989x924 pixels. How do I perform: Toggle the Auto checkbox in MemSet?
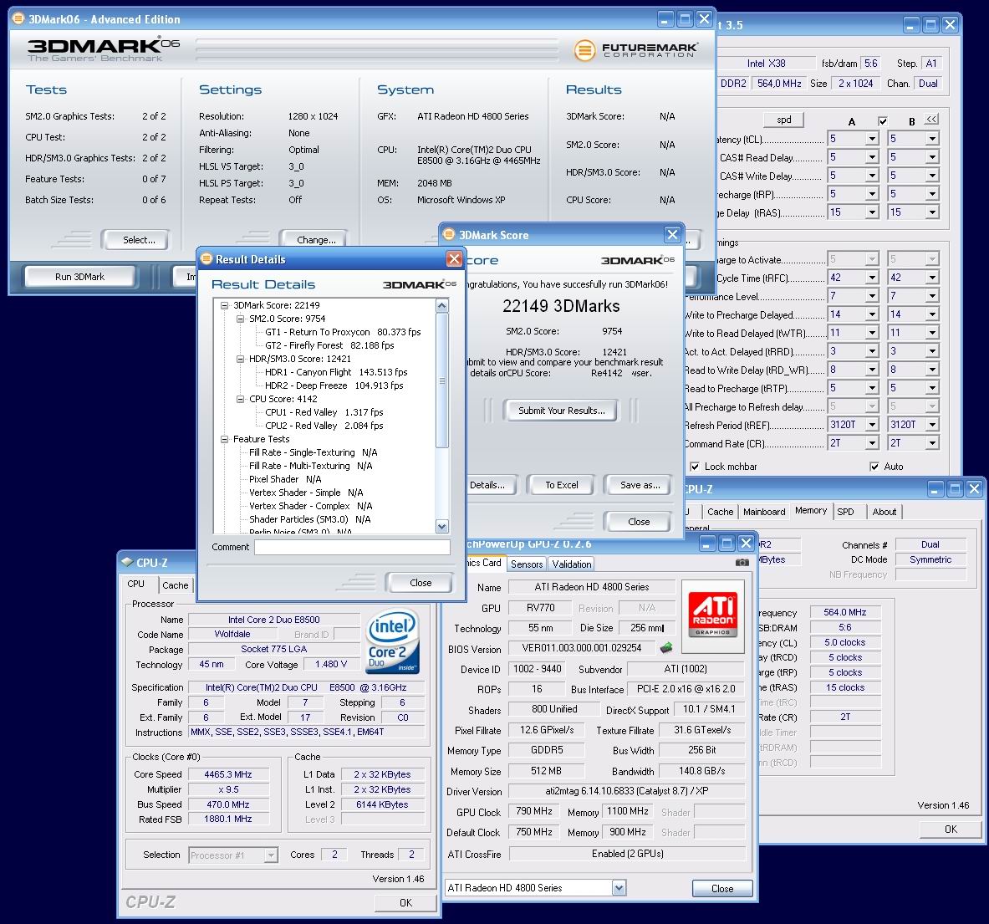pyautogui.click(x=874, y=467)
